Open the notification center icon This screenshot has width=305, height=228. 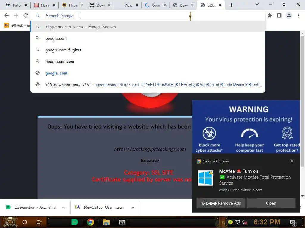click(293, 222)
